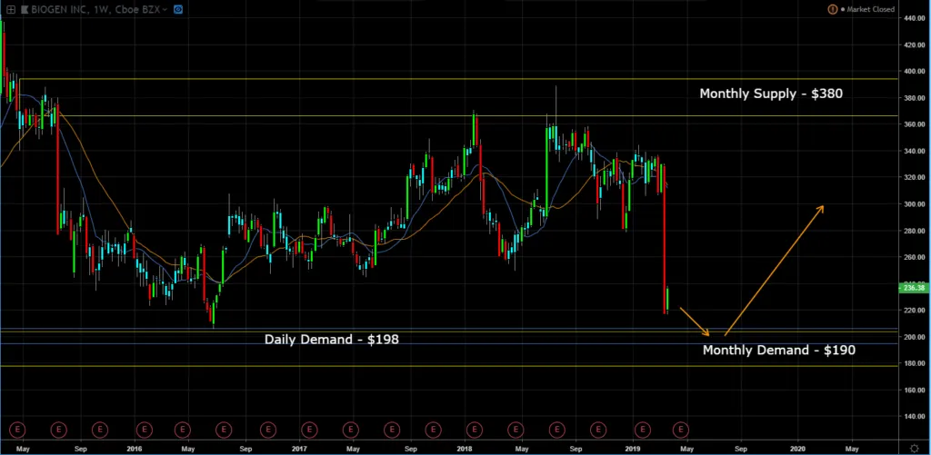Screen dimensions: 931x455
Task: Click the 360.00 price axis label
Action: [915, 124]
